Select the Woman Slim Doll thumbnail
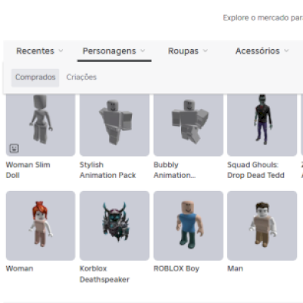 point(41,125)
